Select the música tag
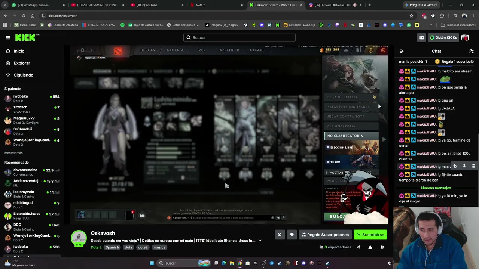 coord(159,247)
